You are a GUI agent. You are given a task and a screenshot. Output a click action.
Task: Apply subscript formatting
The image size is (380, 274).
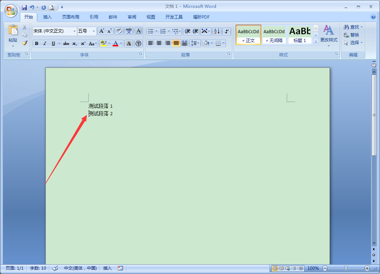coord(74,43)
